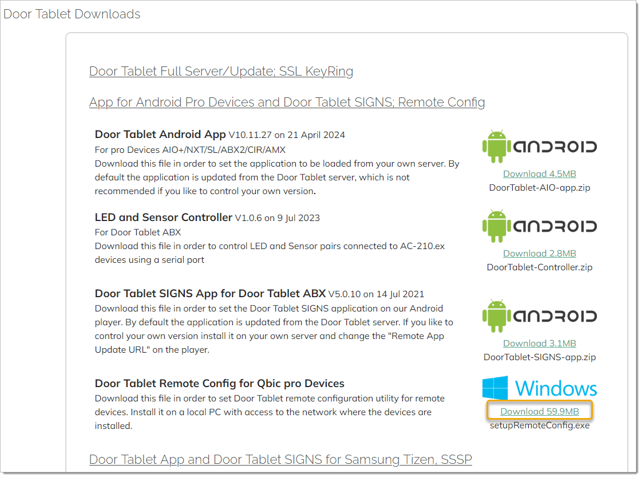Click the V1.0.6 on 9 Jul 2023 version text

(277, 218)
